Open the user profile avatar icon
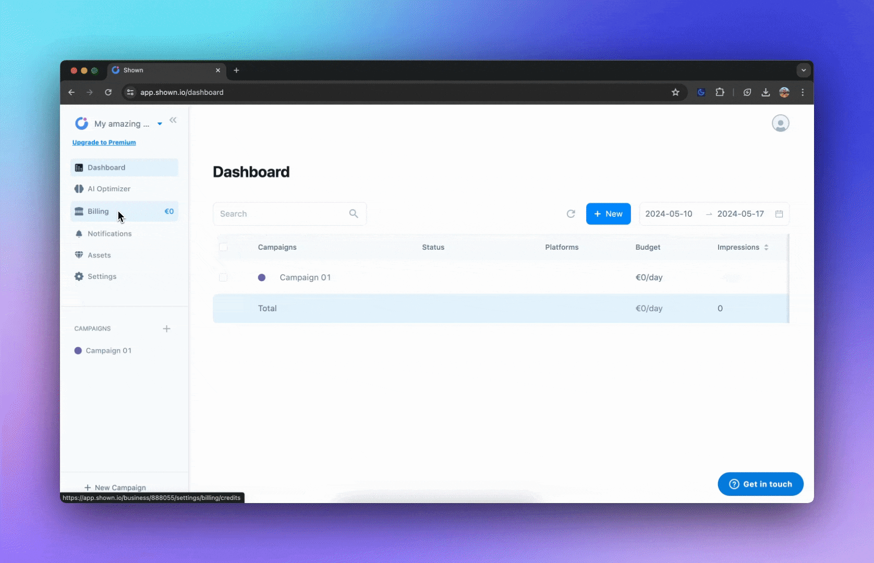874x563 pixels. coord(780,124)
